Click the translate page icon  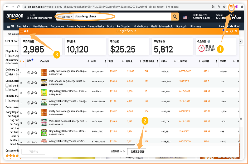point(213,7)
